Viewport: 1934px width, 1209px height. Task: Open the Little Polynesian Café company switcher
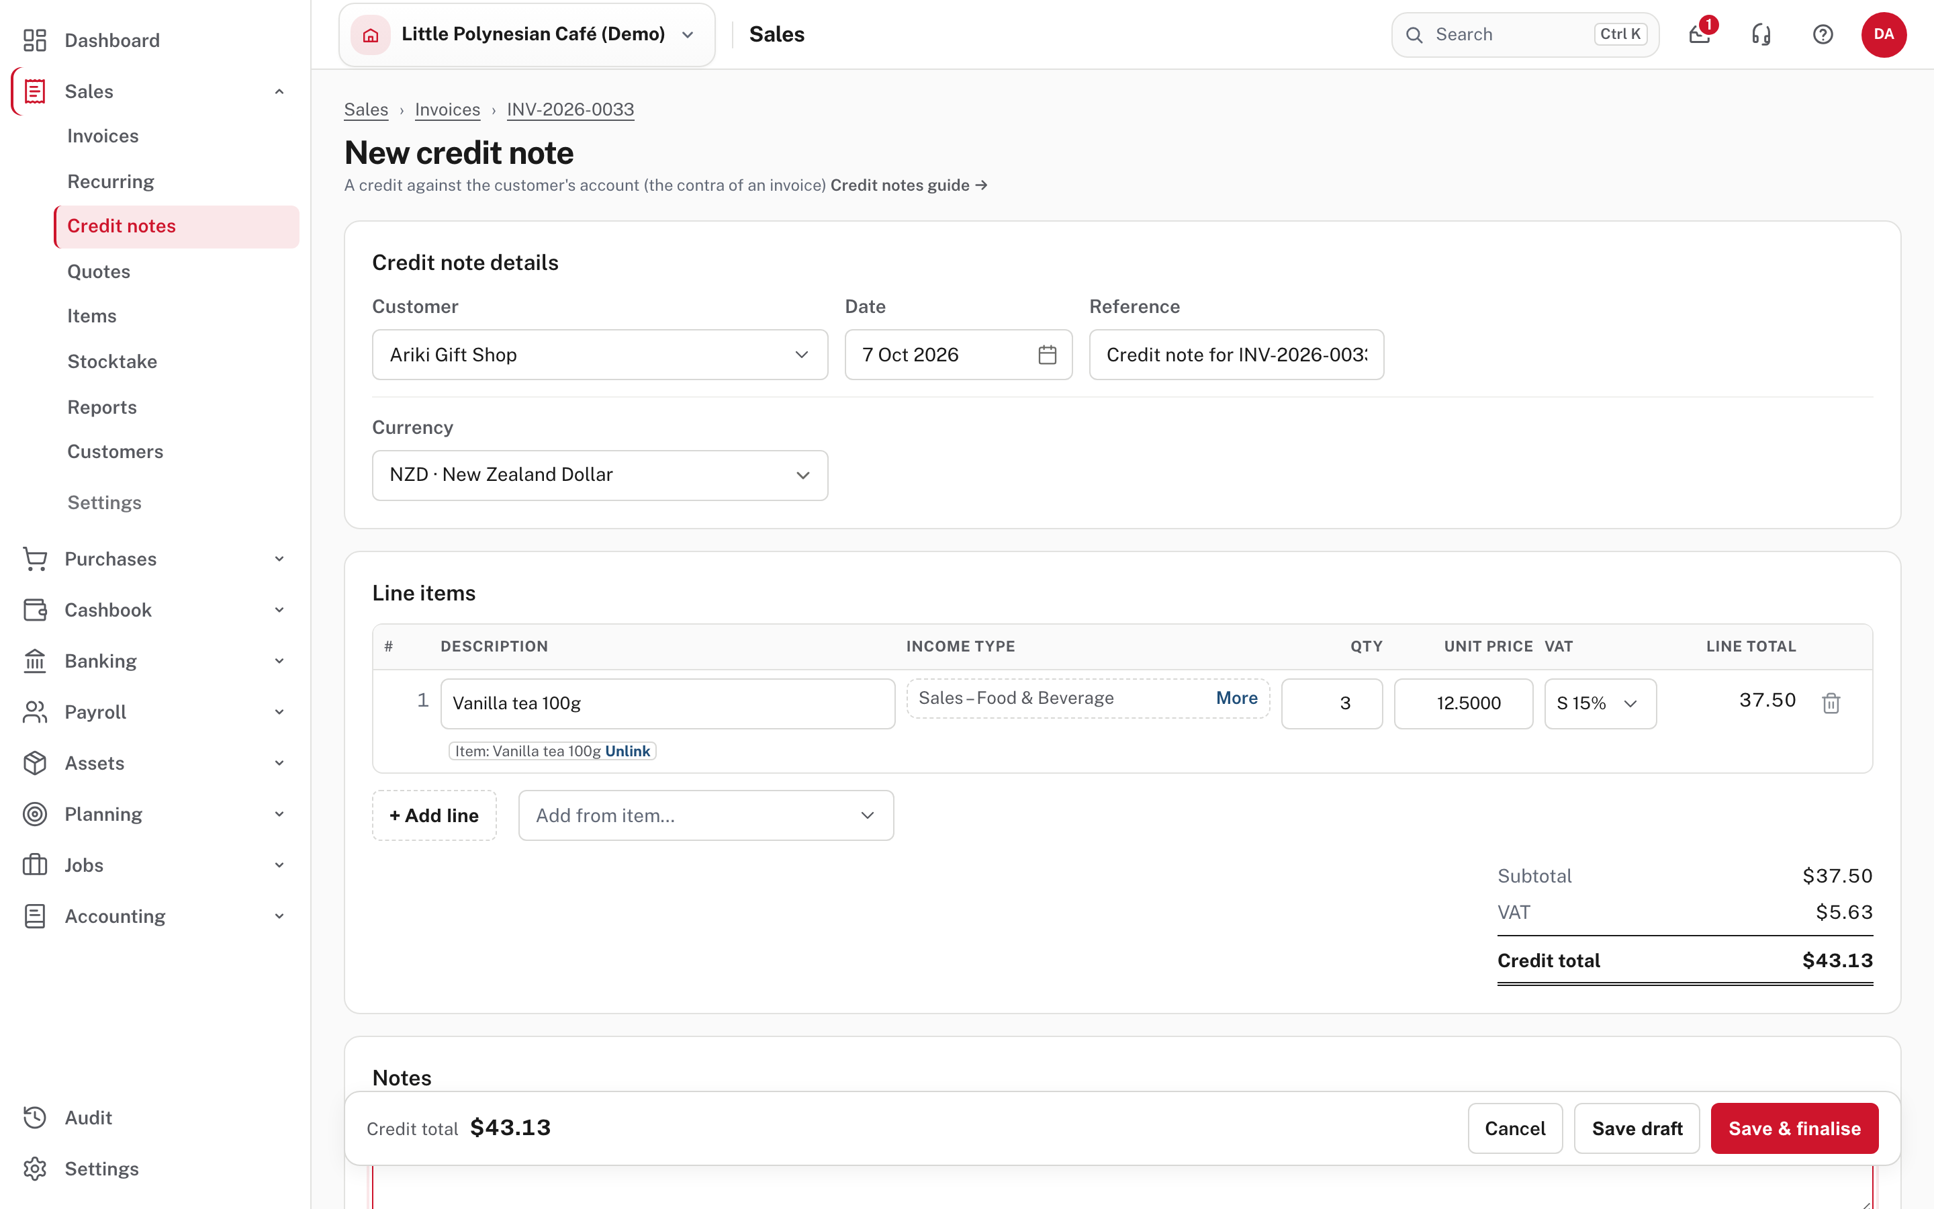[x=526, y=34]
